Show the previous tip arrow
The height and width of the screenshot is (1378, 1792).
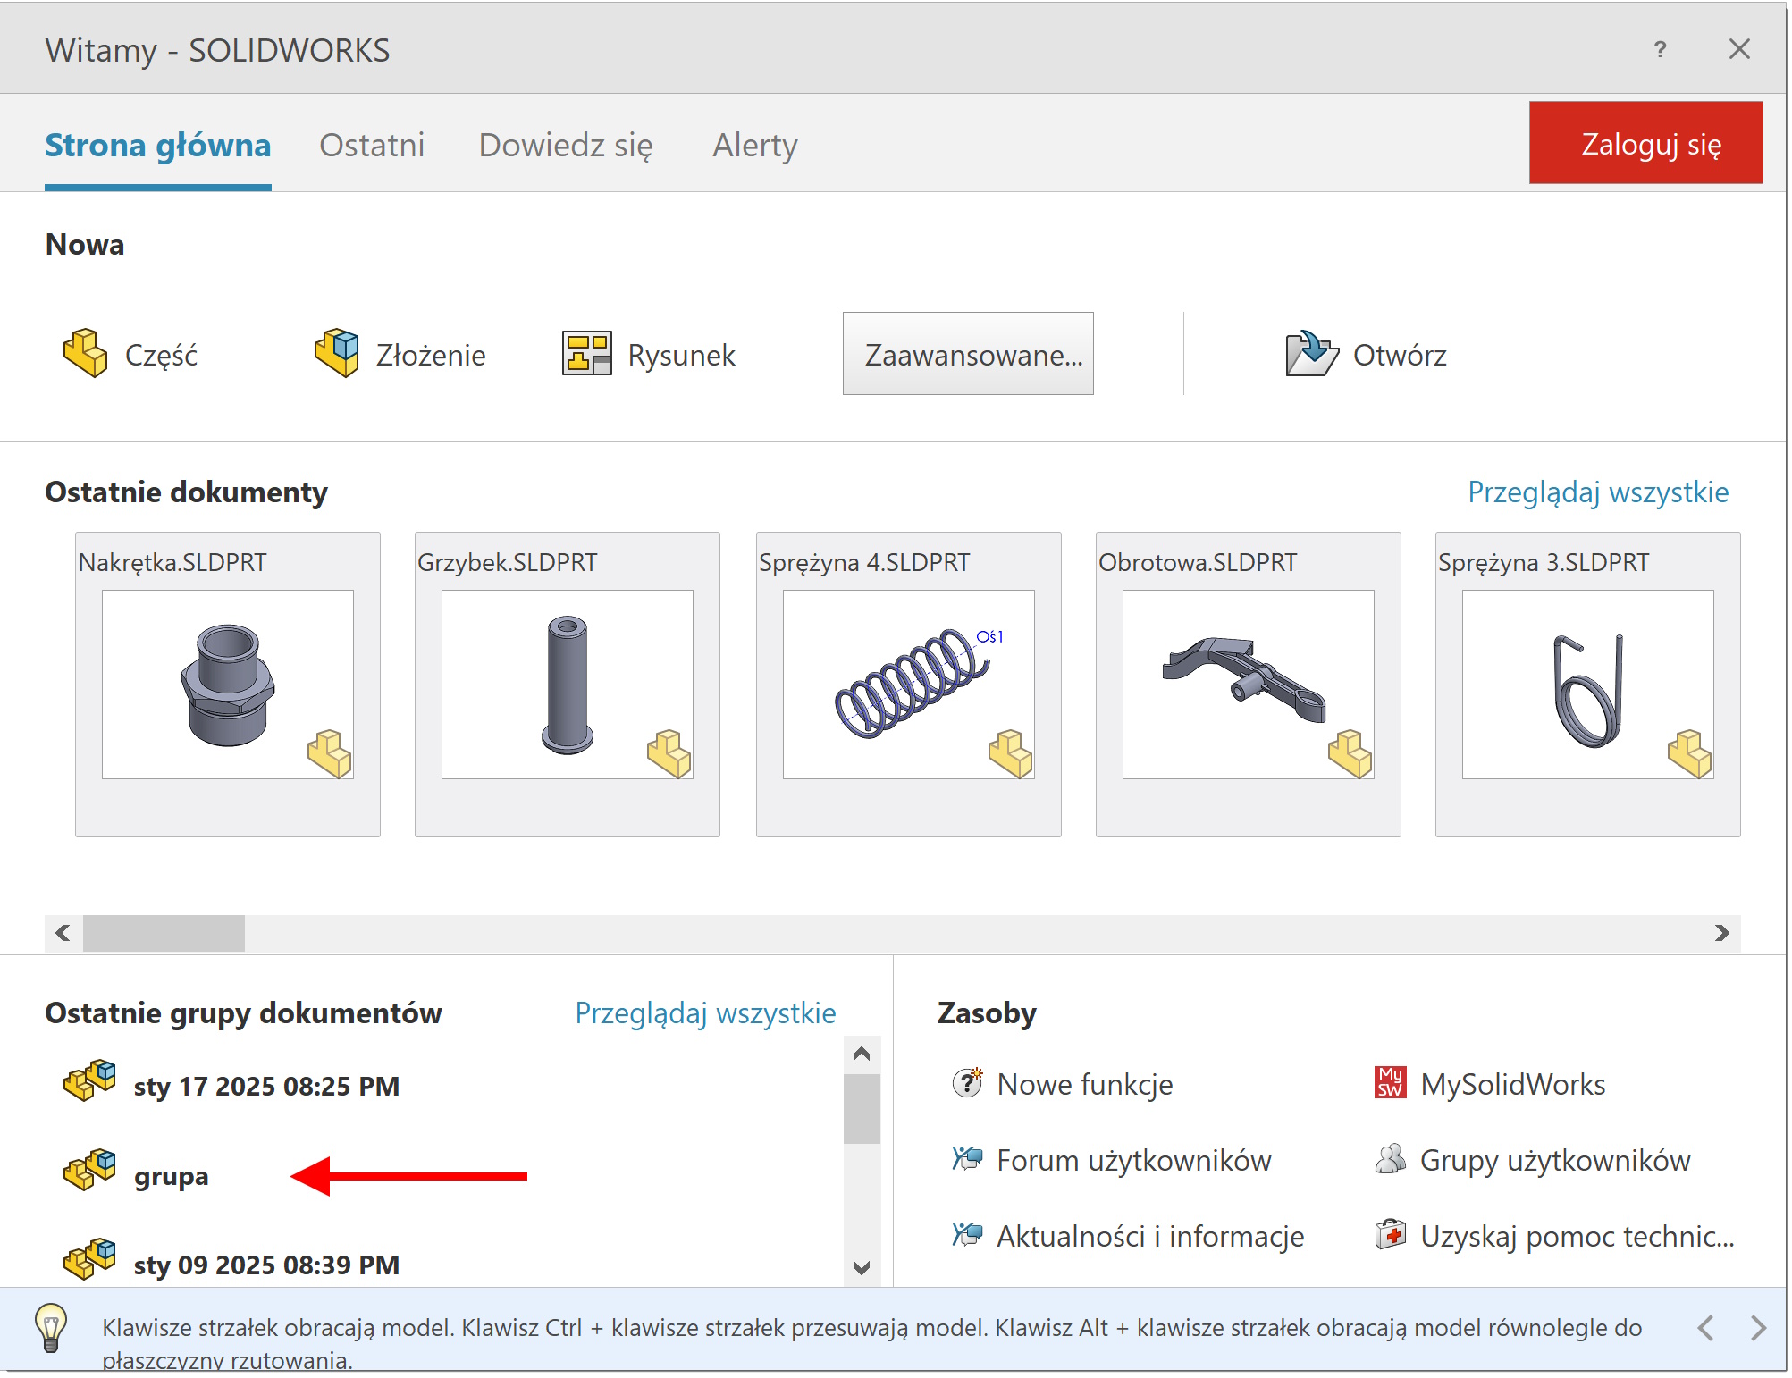pyautogui.click(x=1705, y=1328)
